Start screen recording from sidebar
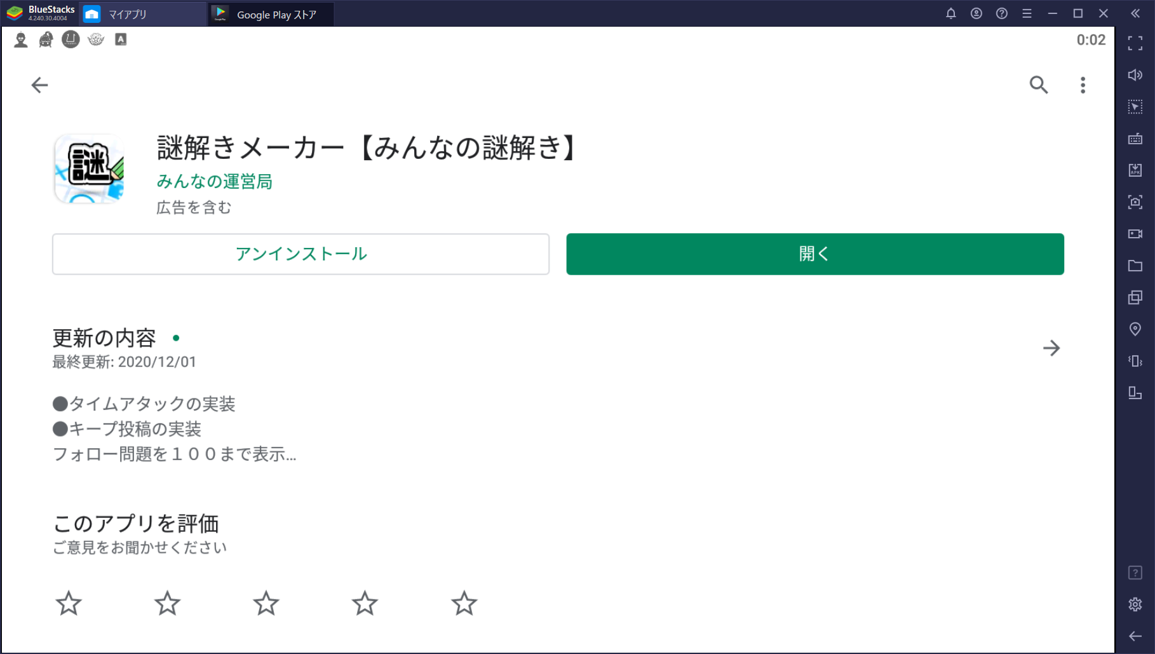 point(1135,234)
